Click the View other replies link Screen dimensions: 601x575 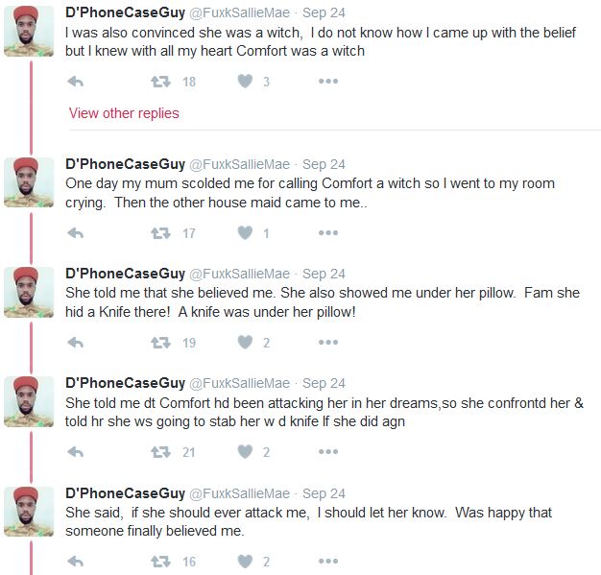tap(124, 113)
